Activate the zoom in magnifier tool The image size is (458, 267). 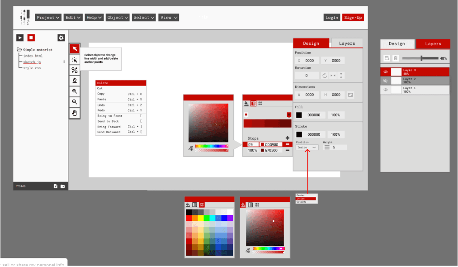75,91
